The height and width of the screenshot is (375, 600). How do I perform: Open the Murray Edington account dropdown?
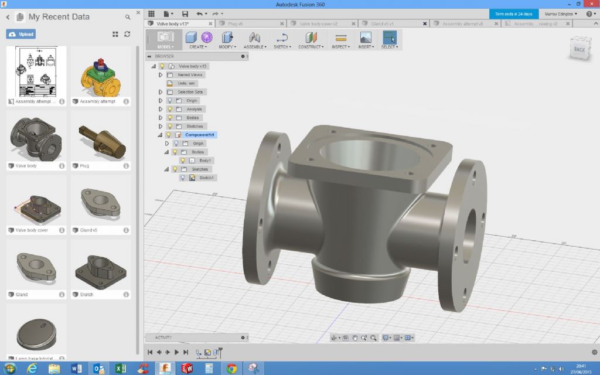pyautogui.click(x=561, y=14)
